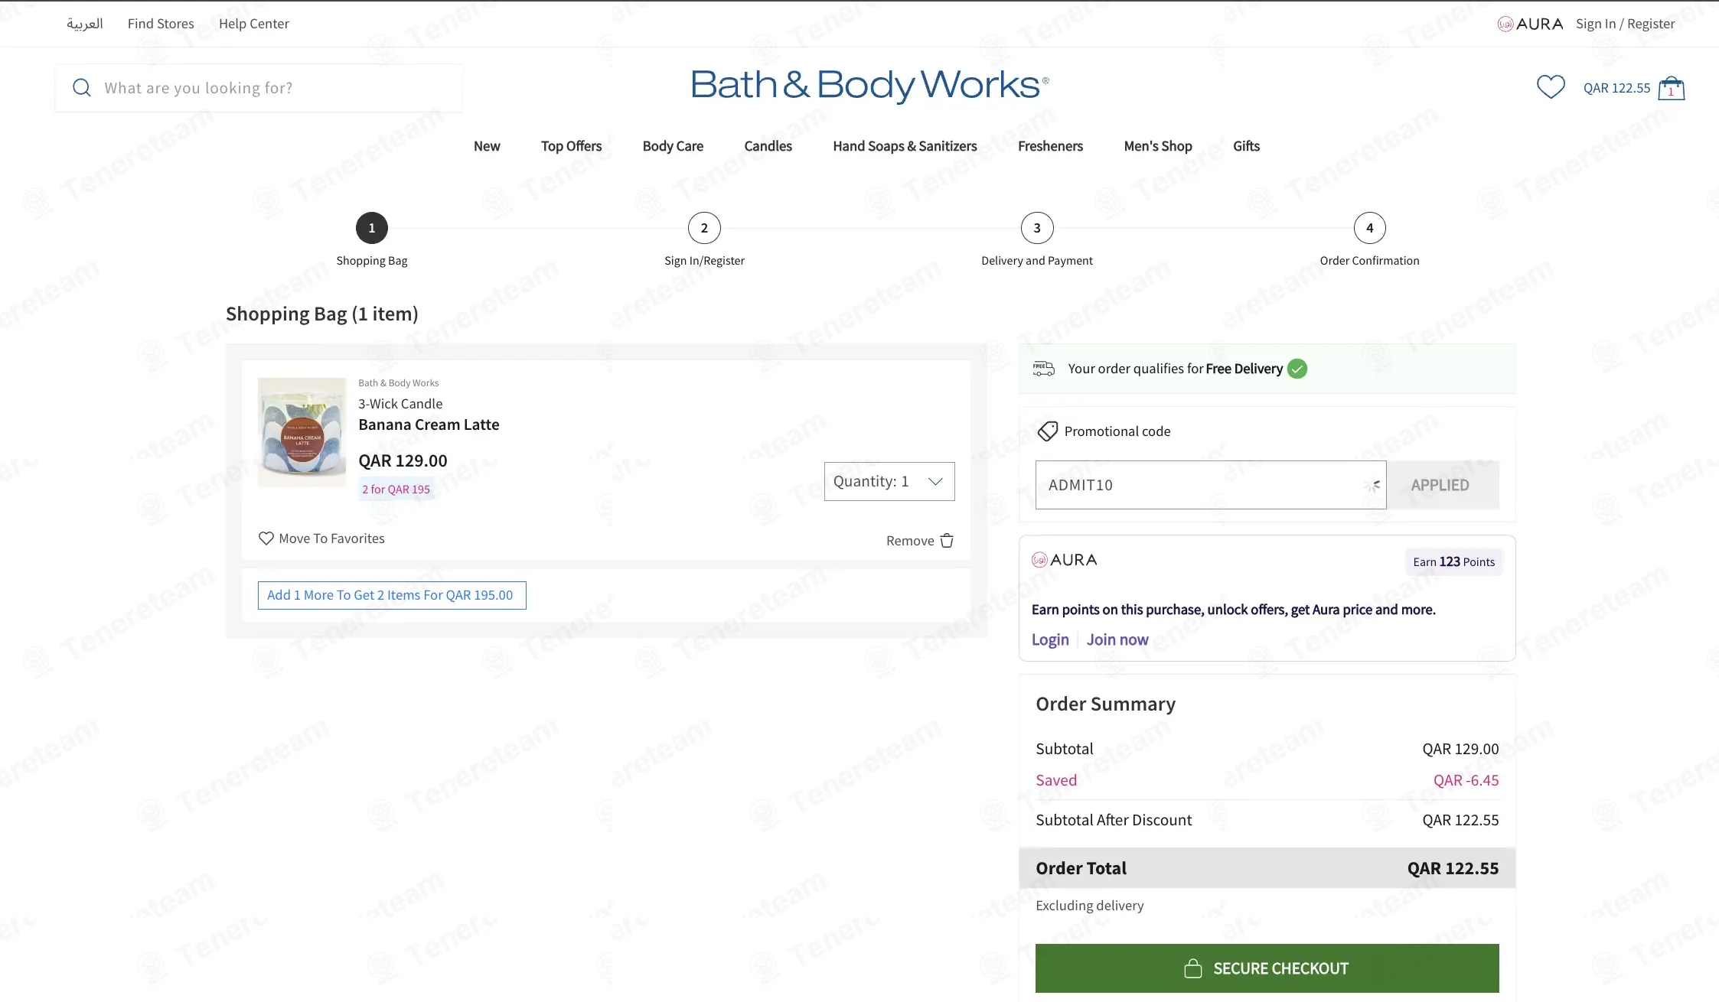The height and width of the screenshot is (1002, 1719).
Task: Click step 4 Order Confirmation circle
Action: click(1370, 228)
